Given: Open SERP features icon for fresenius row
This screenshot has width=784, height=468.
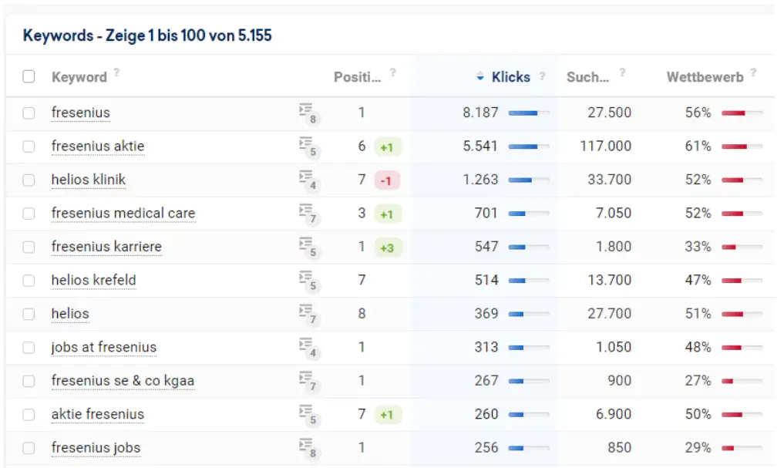Looking at the screenshot, I should coord(308,113).
